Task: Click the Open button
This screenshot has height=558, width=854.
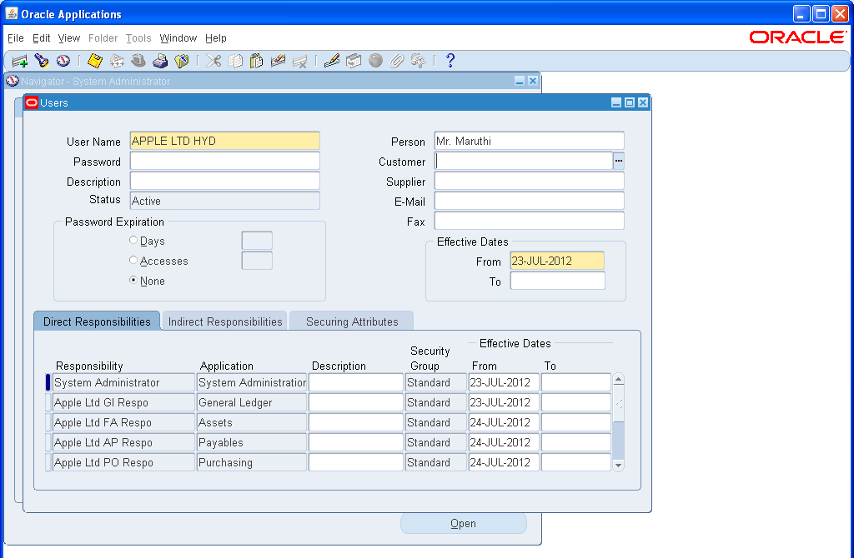Action: [x=463, y=523]
